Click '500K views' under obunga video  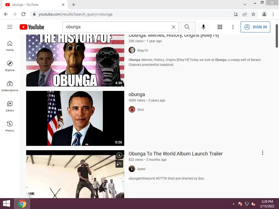click(137, 100)
